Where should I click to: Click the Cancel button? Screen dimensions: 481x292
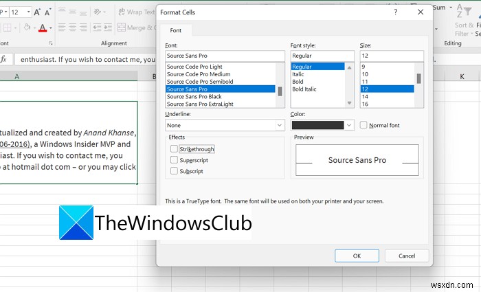(407, 256)
